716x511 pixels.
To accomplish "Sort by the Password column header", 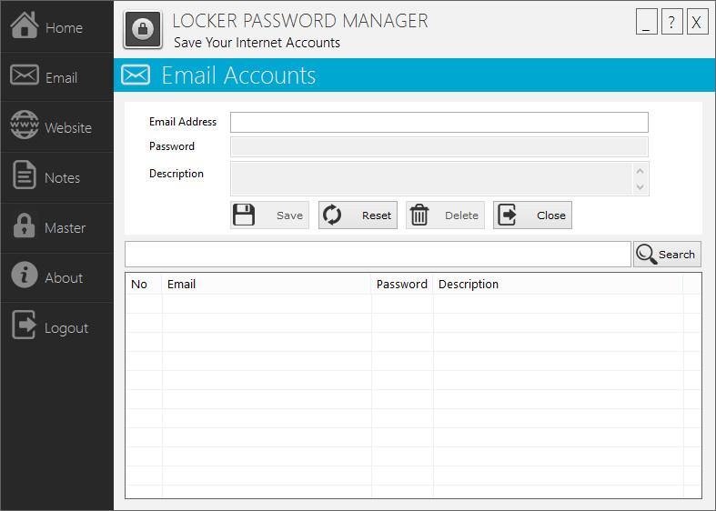I will pos(402,285).
